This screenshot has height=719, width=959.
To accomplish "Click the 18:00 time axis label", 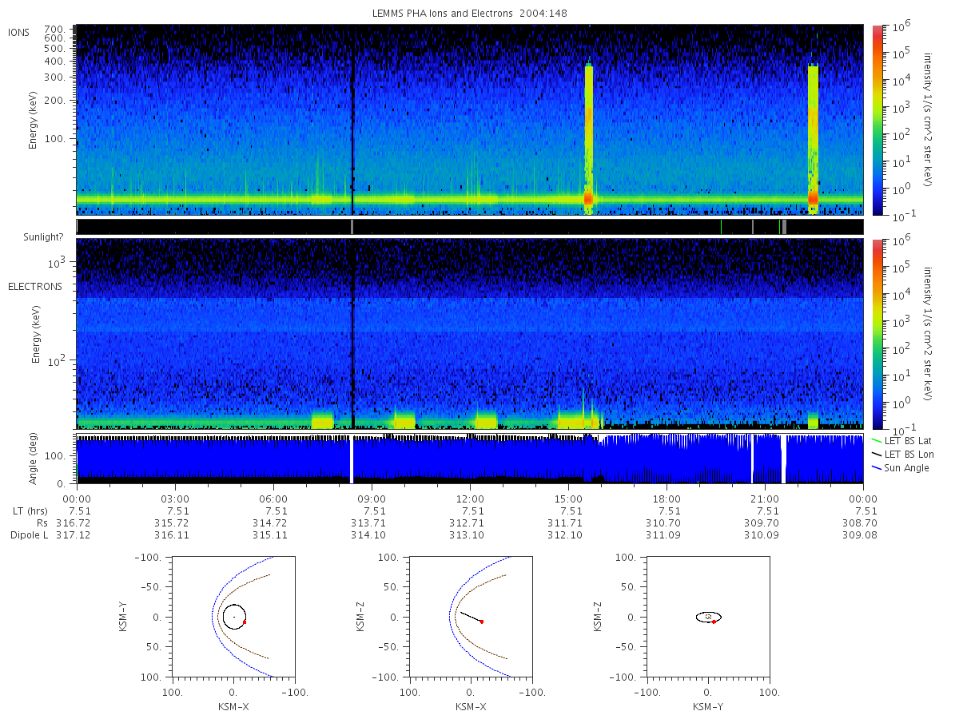I will click(x=667, y=499).
